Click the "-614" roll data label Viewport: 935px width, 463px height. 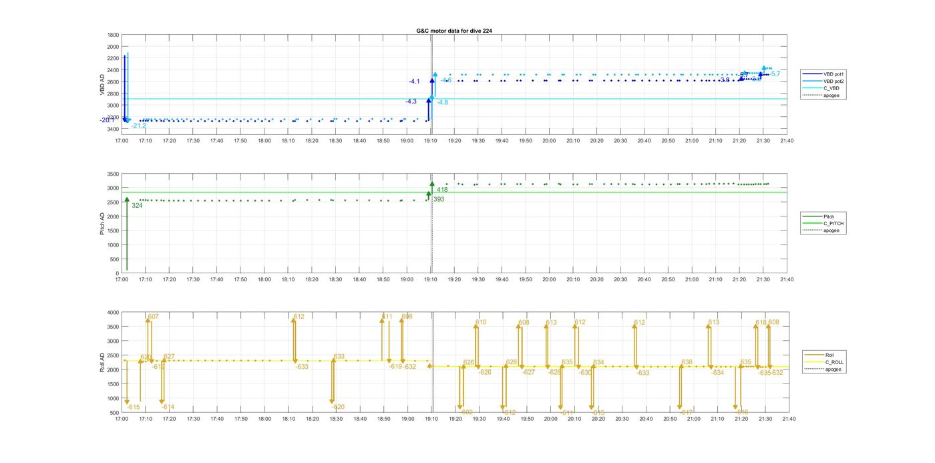[168, 407]
